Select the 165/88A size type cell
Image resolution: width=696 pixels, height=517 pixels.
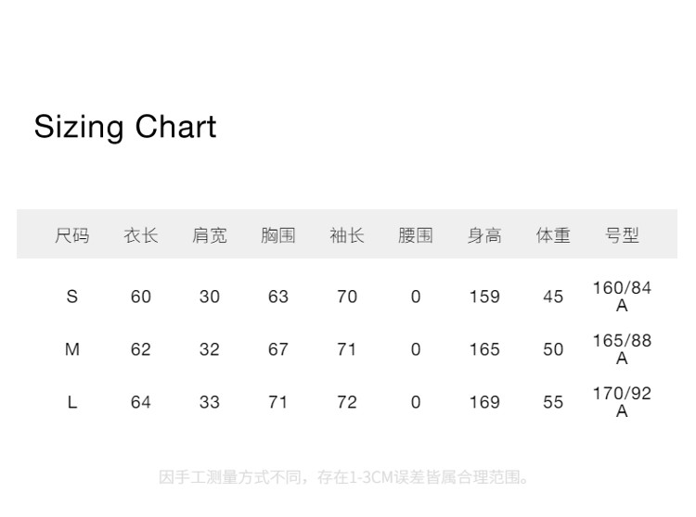click(622, 349)
